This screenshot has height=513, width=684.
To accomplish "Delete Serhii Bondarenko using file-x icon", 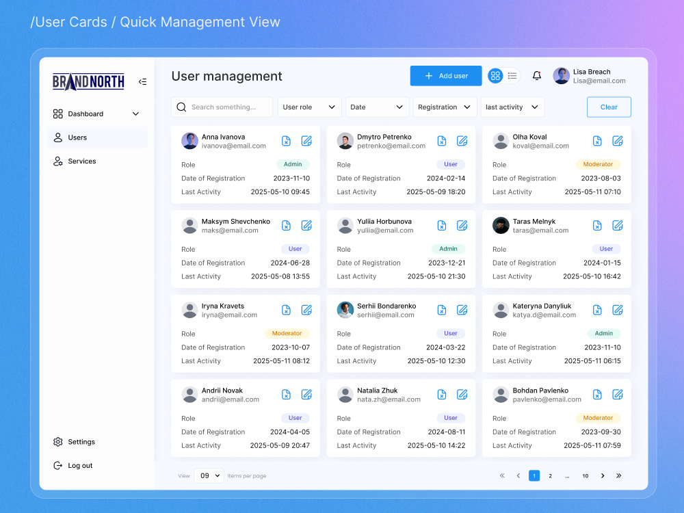I will click(x=442, y=310).
